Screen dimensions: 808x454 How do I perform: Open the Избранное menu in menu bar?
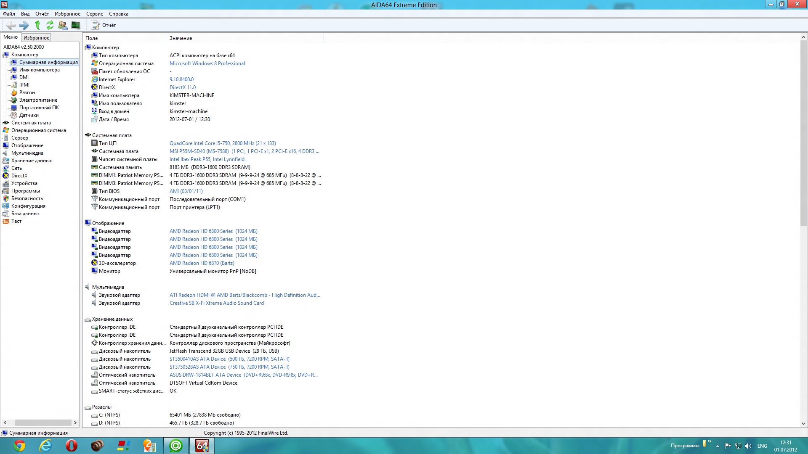67,14
